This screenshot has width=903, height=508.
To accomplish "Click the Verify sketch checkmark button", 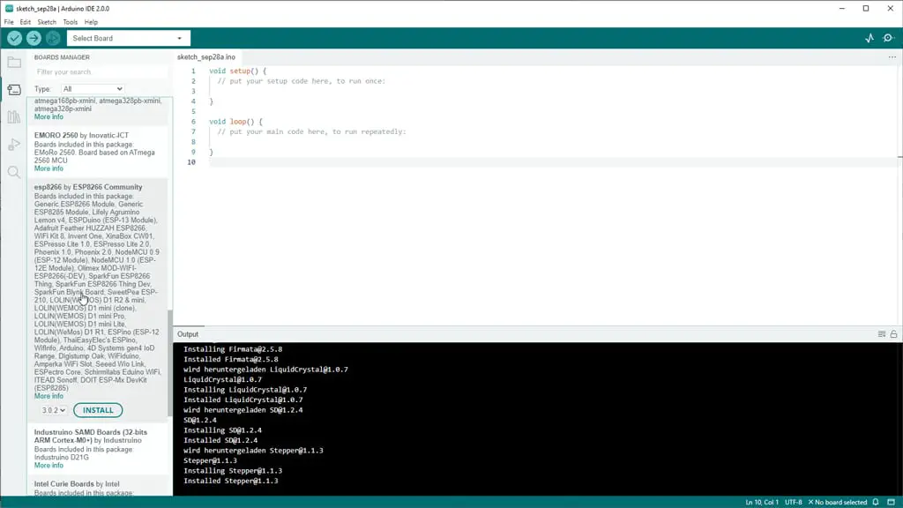I will (14, 38).
